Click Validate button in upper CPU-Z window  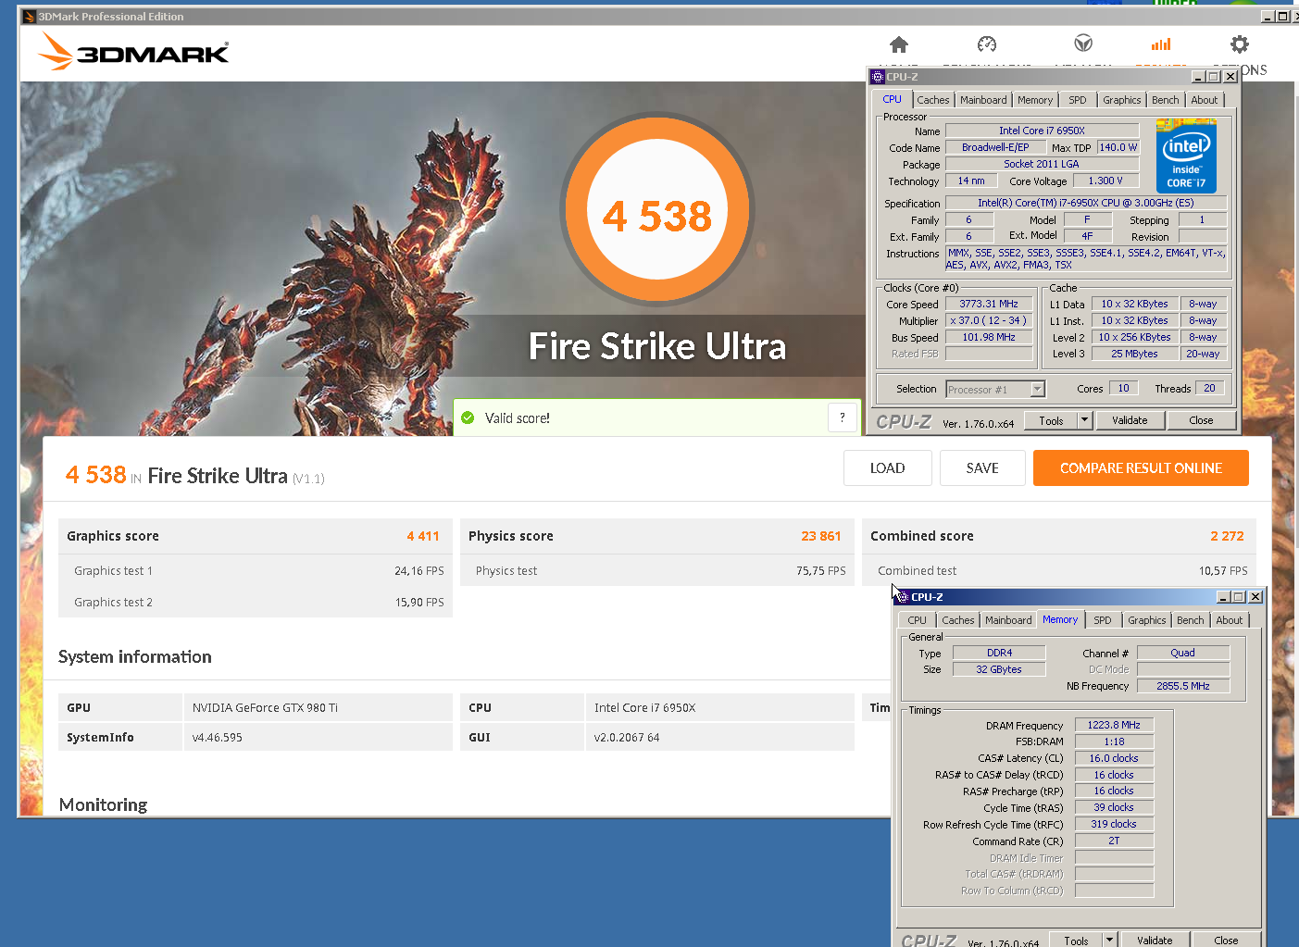tap(1130, 420)
